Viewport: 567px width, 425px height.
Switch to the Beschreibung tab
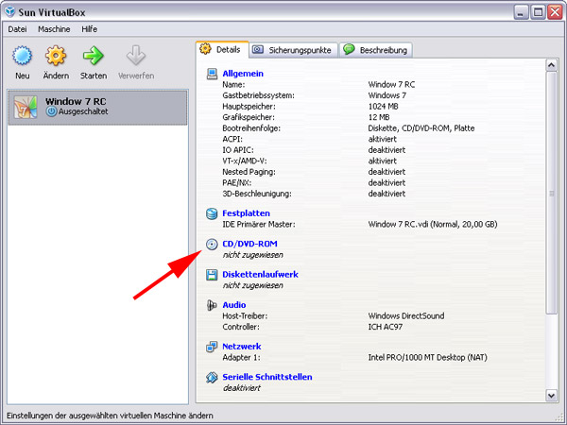(x=376, y=49)
